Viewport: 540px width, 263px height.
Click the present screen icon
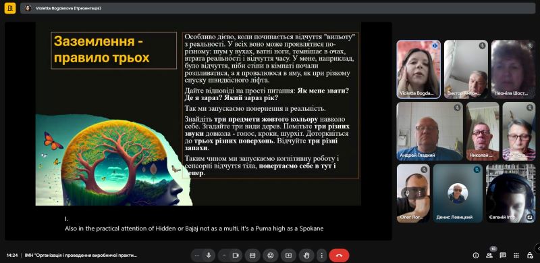[x=289, y=256]
